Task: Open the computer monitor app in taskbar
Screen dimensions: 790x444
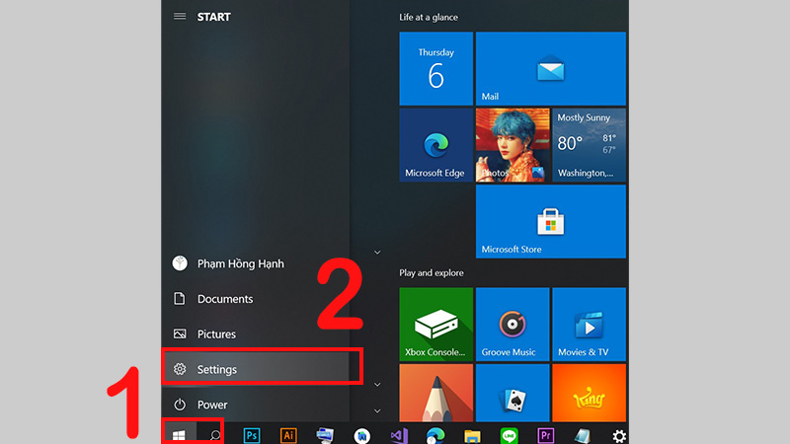Action: (325, 435)
